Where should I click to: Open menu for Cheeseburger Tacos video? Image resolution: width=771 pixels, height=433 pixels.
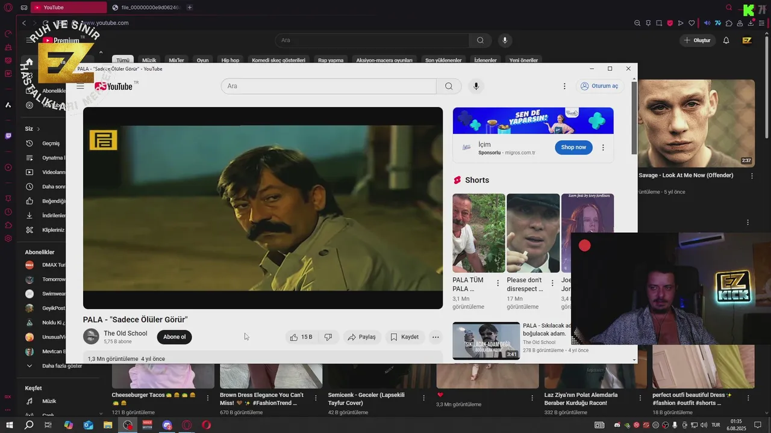[x=208, y=398]
